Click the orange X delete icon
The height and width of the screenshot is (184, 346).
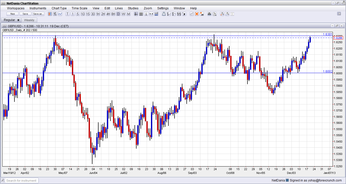point(197,14)
